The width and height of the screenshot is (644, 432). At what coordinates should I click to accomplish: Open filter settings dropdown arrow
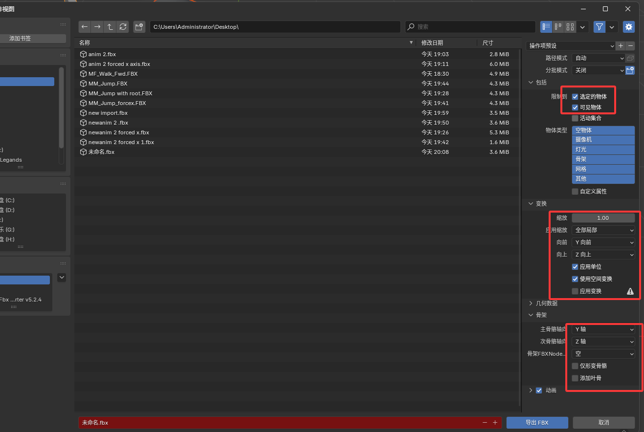pos(612,27)
